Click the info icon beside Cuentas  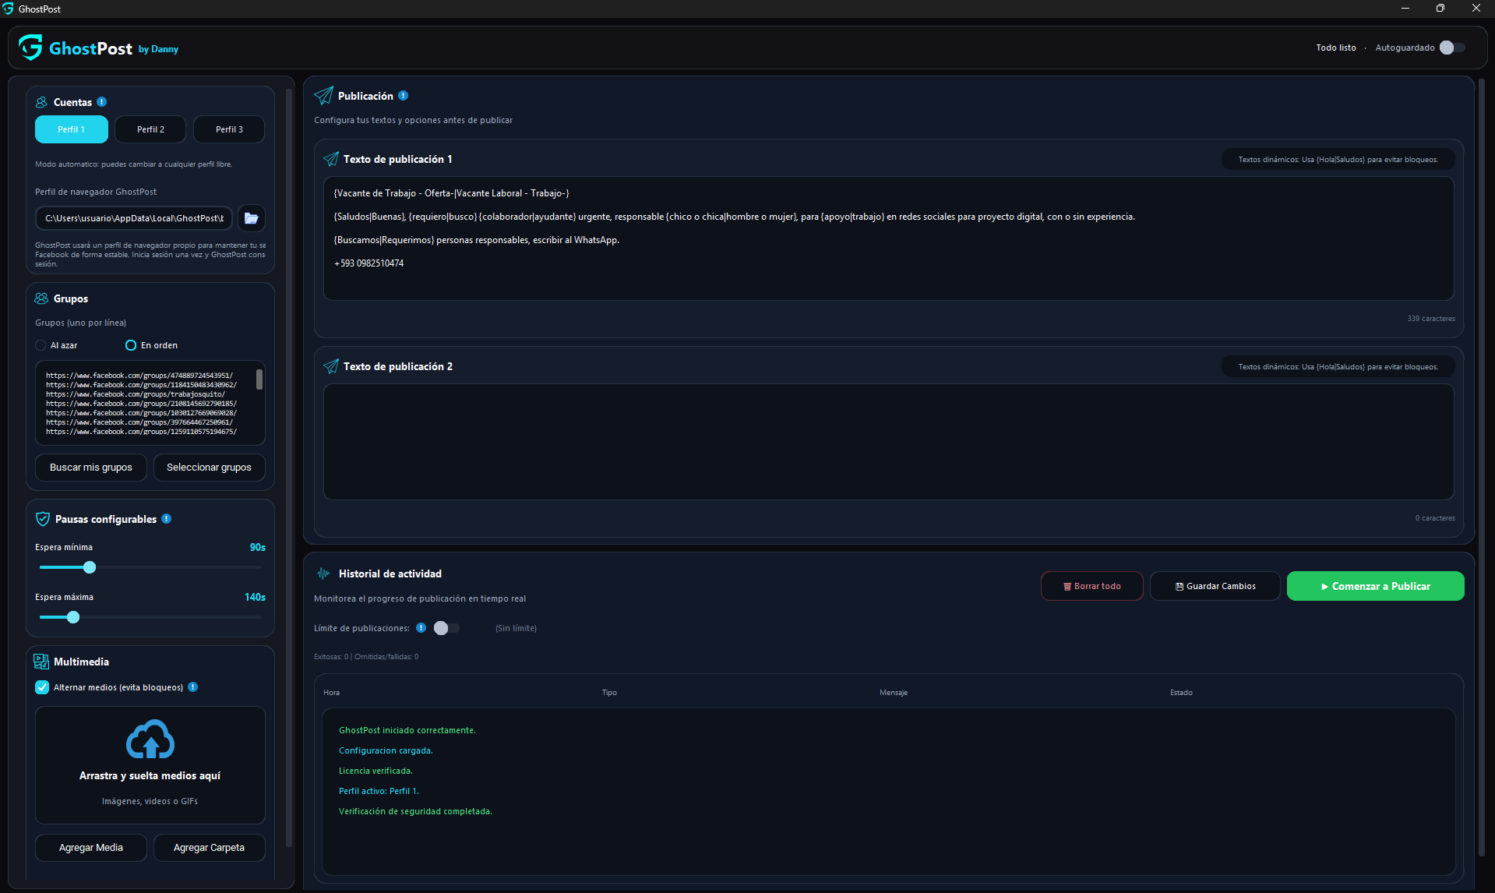[102, 102]
